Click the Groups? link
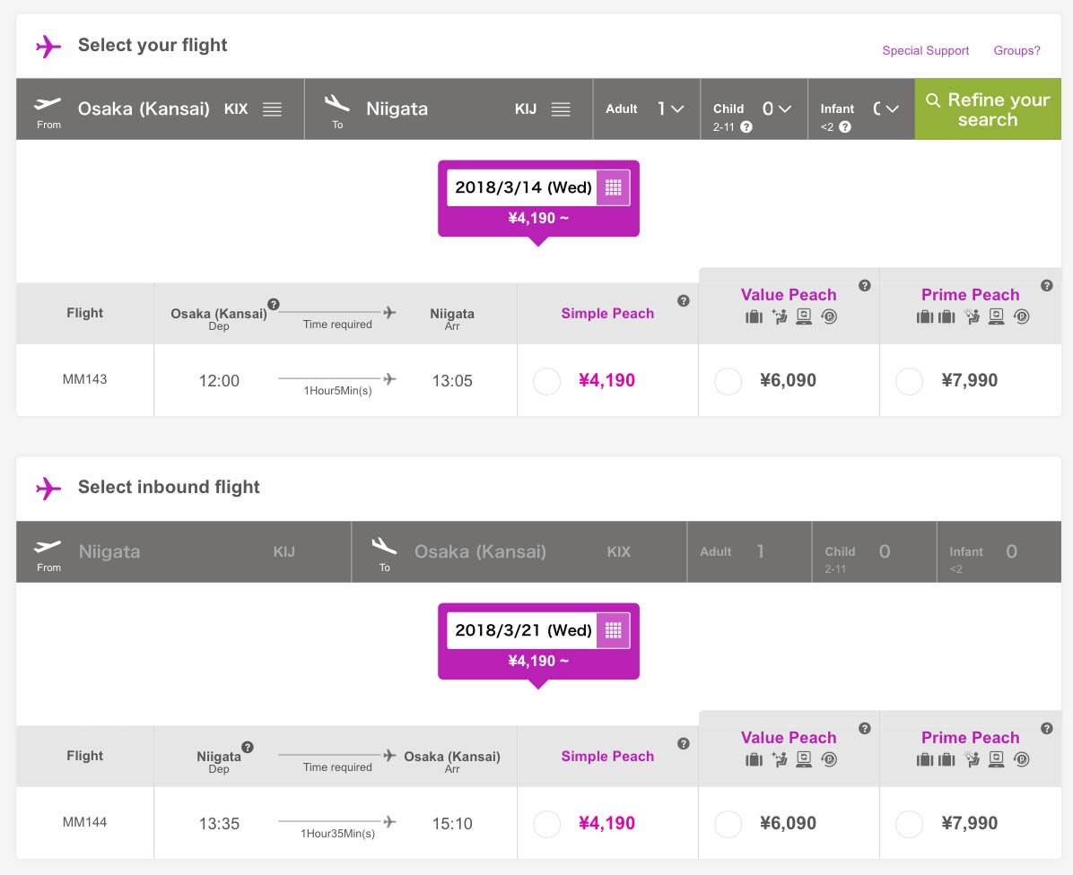Image resolution: width=1073 pixels, height=875 pixels. coord(1016,50)
